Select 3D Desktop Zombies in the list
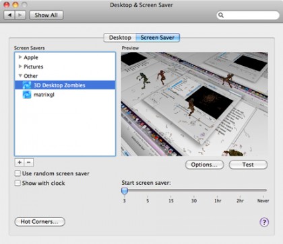Image resolution: width=283 pixels, height=244 pixels. (x=65, y=85)
